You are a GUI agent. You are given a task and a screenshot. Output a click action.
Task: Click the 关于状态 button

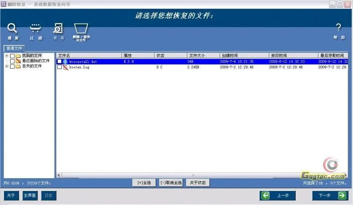pos(198,183)
